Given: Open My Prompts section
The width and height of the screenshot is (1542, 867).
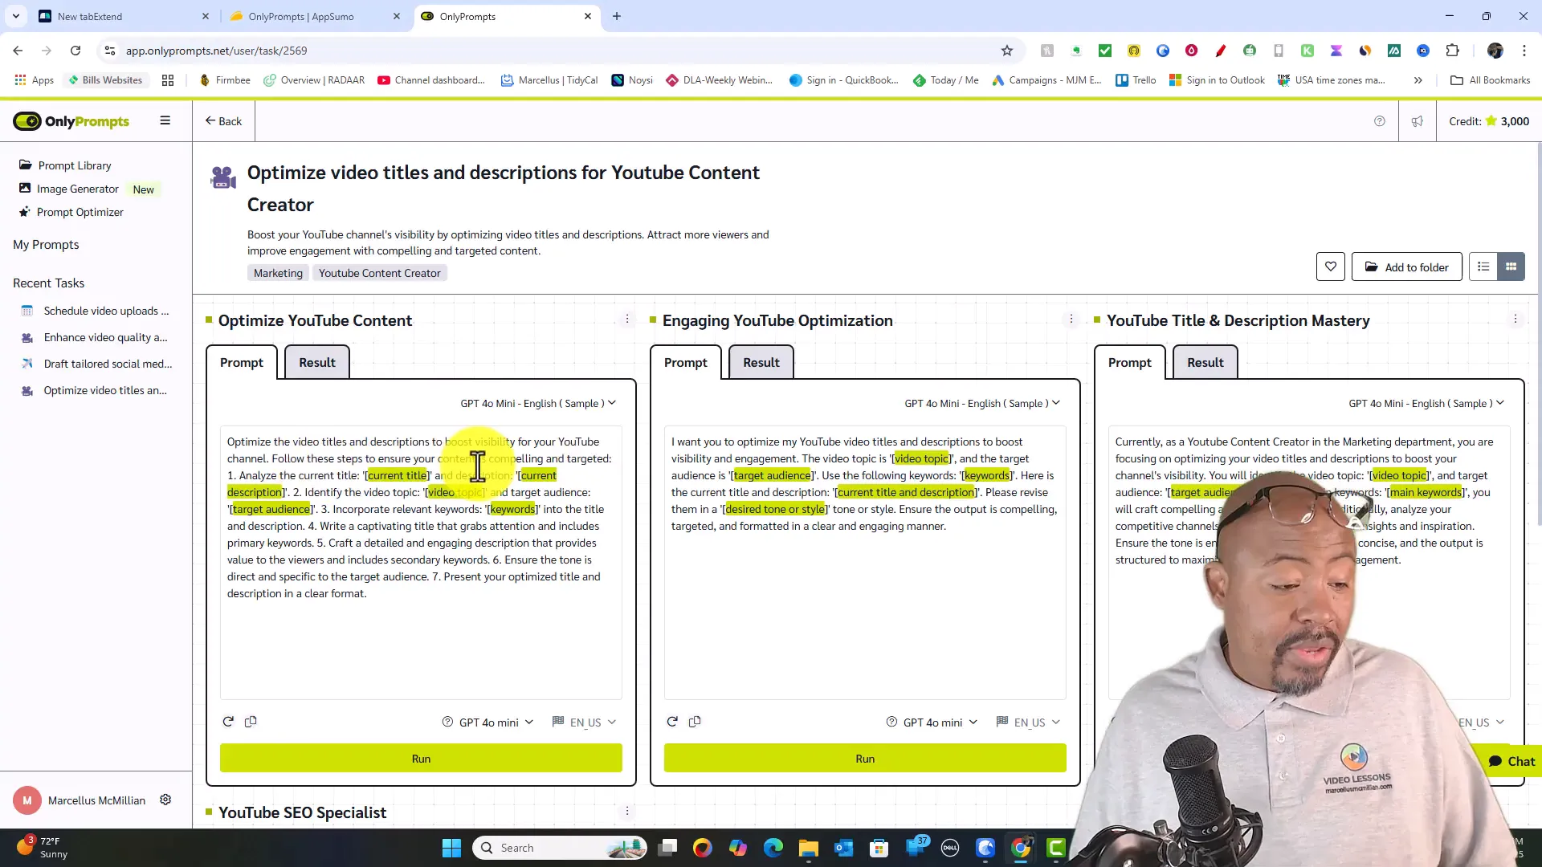Looking at the screenshot, I should pyautogui.click(x=46, y=245).
